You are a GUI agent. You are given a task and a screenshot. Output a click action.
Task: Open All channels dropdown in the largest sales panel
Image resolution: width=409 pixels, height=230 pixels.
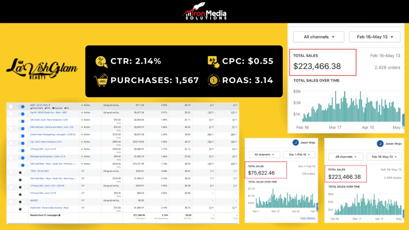click(x=319, y=37)
